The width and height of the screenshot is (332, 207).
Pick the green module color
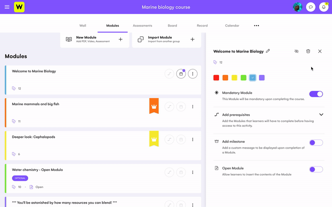pos(244,78)
